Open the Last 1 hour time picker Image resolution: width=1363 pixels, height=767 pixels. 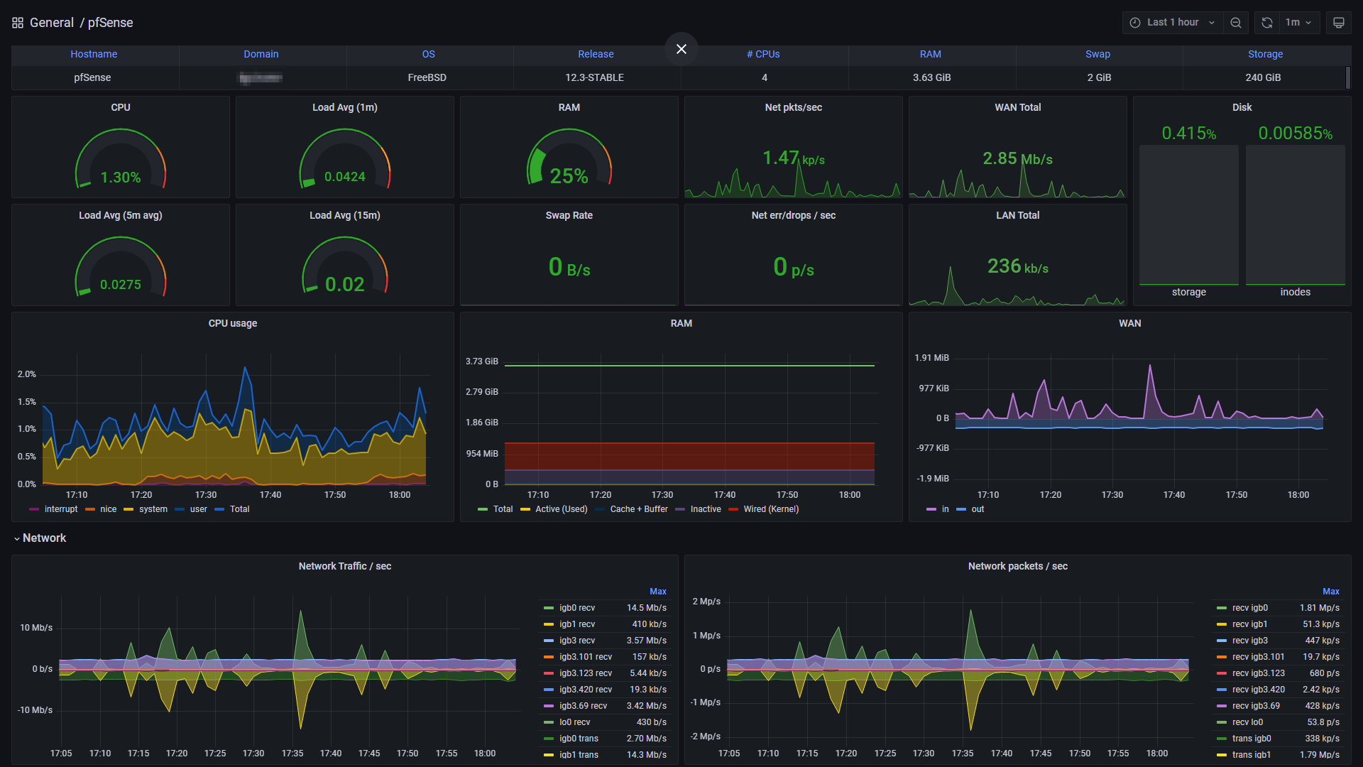pyautogui.click(x=1172, y=23)
